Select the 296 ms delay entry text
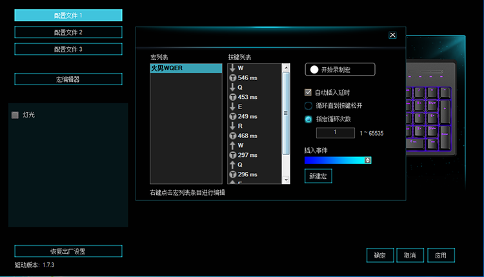 [x=247, y=174]
